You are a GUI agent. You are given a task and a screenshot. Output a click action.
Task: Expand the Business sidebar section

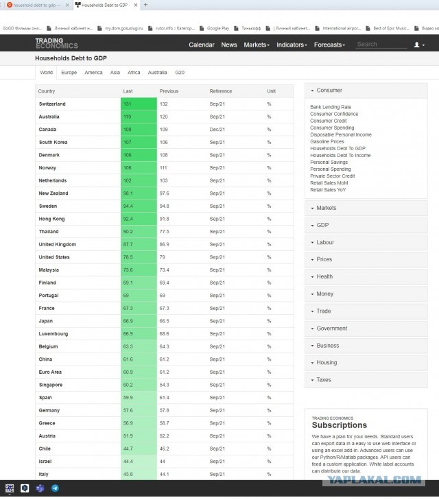366,346
